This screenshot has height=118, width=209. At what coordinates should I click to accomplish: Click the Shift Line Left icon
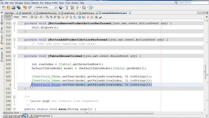[x=79, y=17]
